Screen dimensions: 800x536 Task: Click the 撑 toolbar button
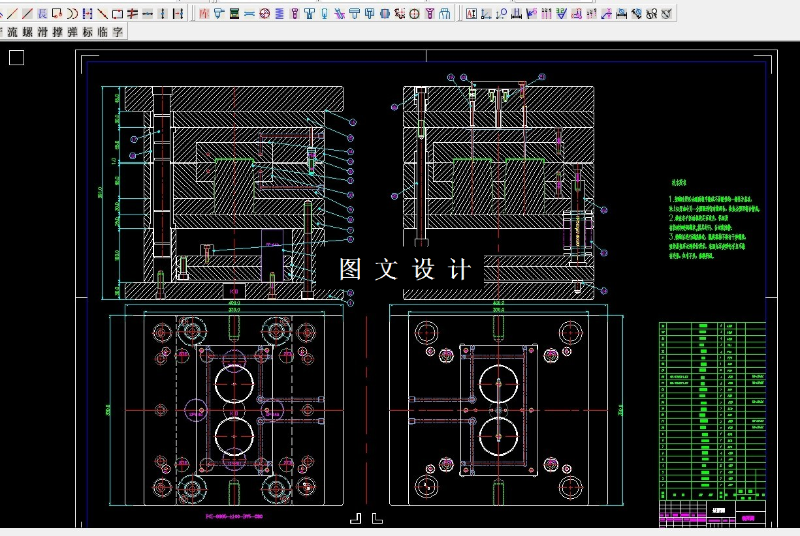tap(57, 32)
